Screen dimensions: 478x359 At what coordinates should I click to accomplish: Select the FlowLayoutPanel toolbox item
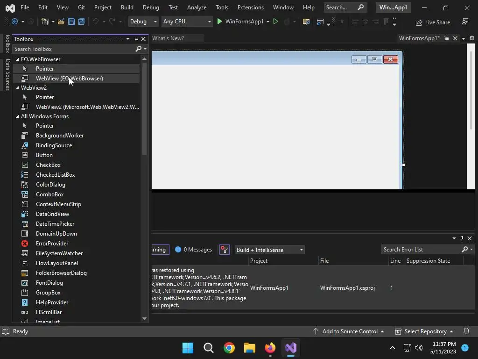(x=76, y=263)
